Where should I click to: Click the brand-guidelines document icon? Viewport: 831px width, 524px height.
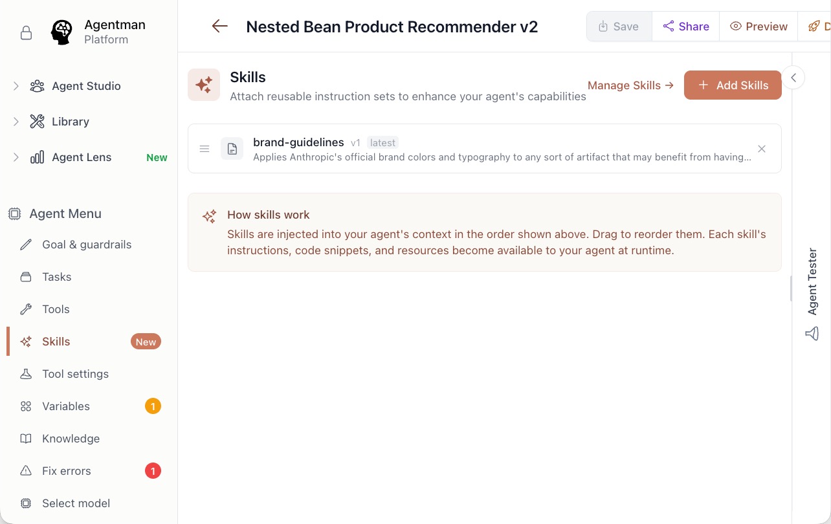232,149
